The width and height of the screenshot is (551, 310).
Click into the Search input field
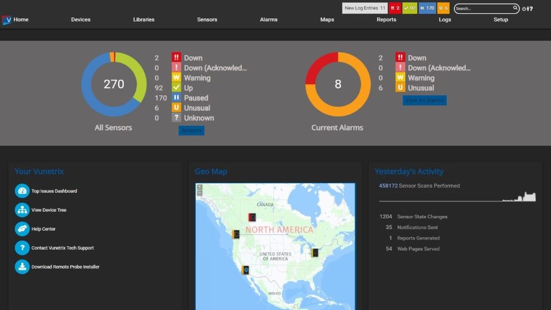pos(484,9)
